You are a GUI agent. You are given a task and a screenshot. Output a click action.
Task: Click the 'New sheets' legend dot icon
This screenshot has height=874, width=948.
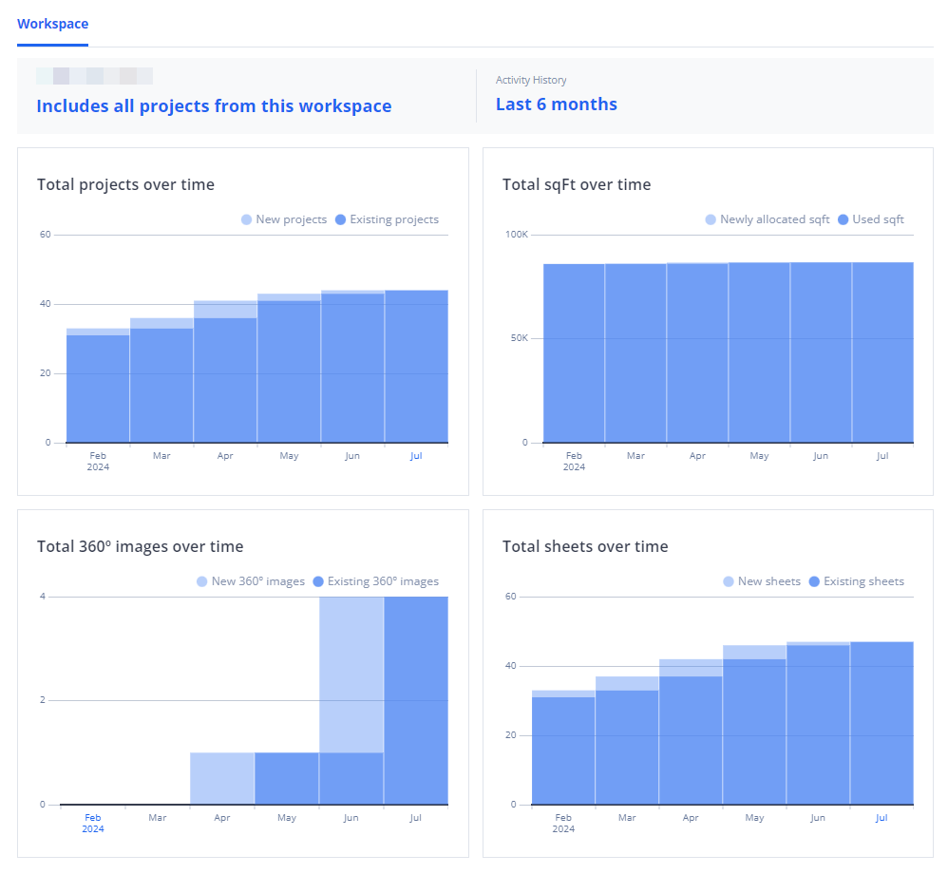click(729, 581)
